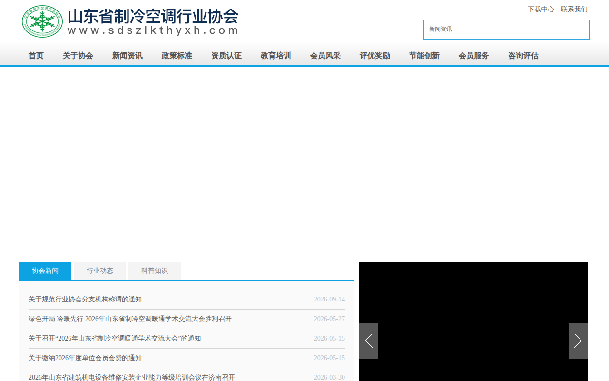The image size is (609, 381).
Task: Open 关于规范行业协会分支机构称谓的通知 article
Action: [85, 300]
